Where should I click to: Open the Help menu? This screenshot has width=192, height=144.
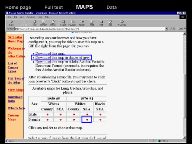46,17
